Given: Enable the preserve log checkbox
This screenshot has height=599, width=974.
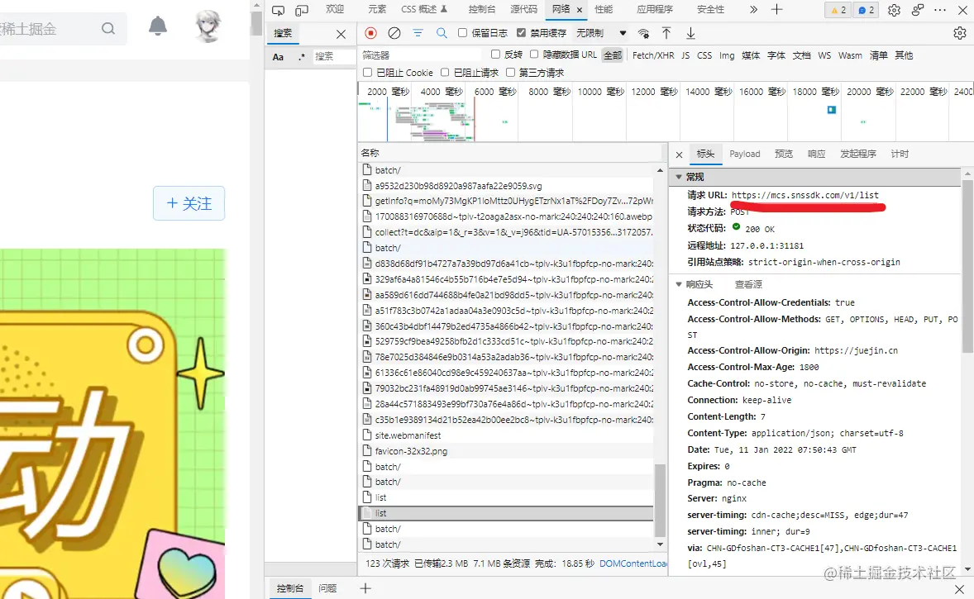Looking at the screenshot, I should (462, 33).
